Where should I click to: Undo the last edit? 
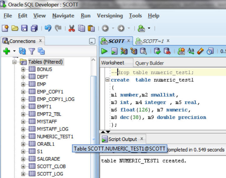click(48, 28)
